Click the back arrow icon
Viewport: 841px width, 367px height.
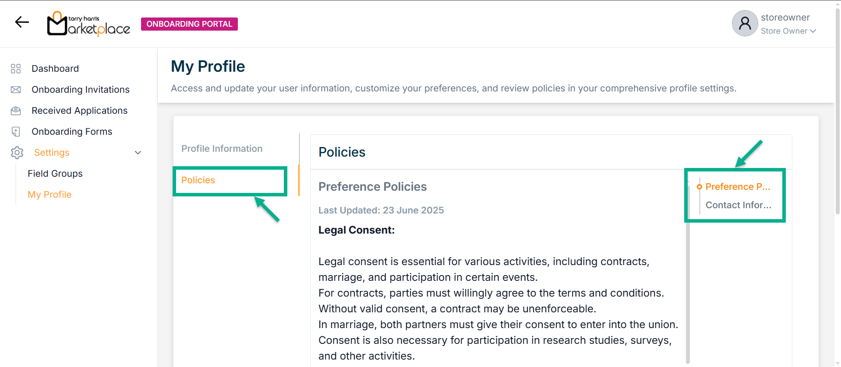pos(22,22)
